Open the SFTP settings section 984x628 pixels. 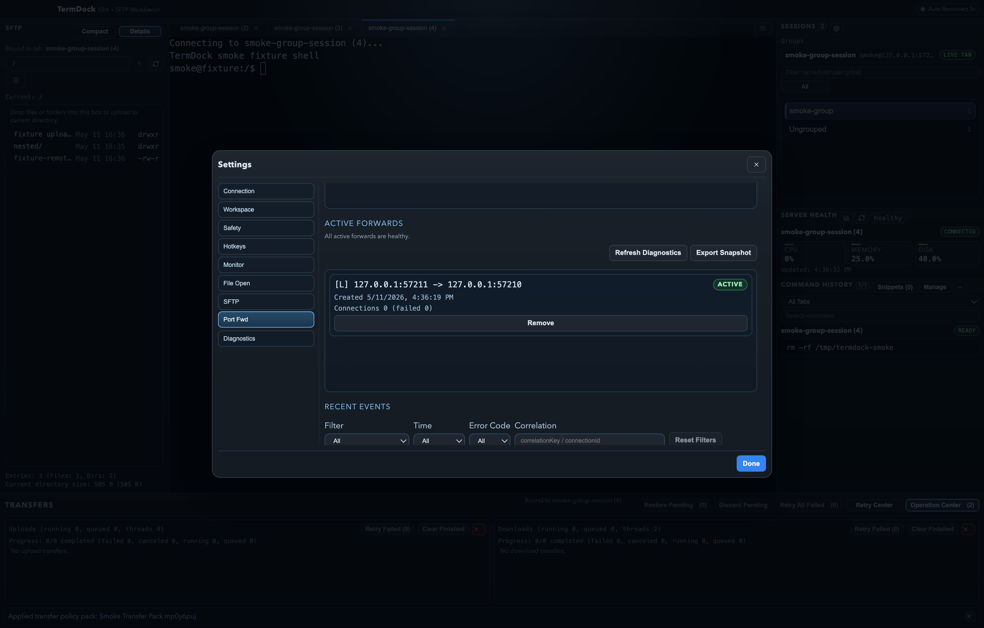click(266, 302)
